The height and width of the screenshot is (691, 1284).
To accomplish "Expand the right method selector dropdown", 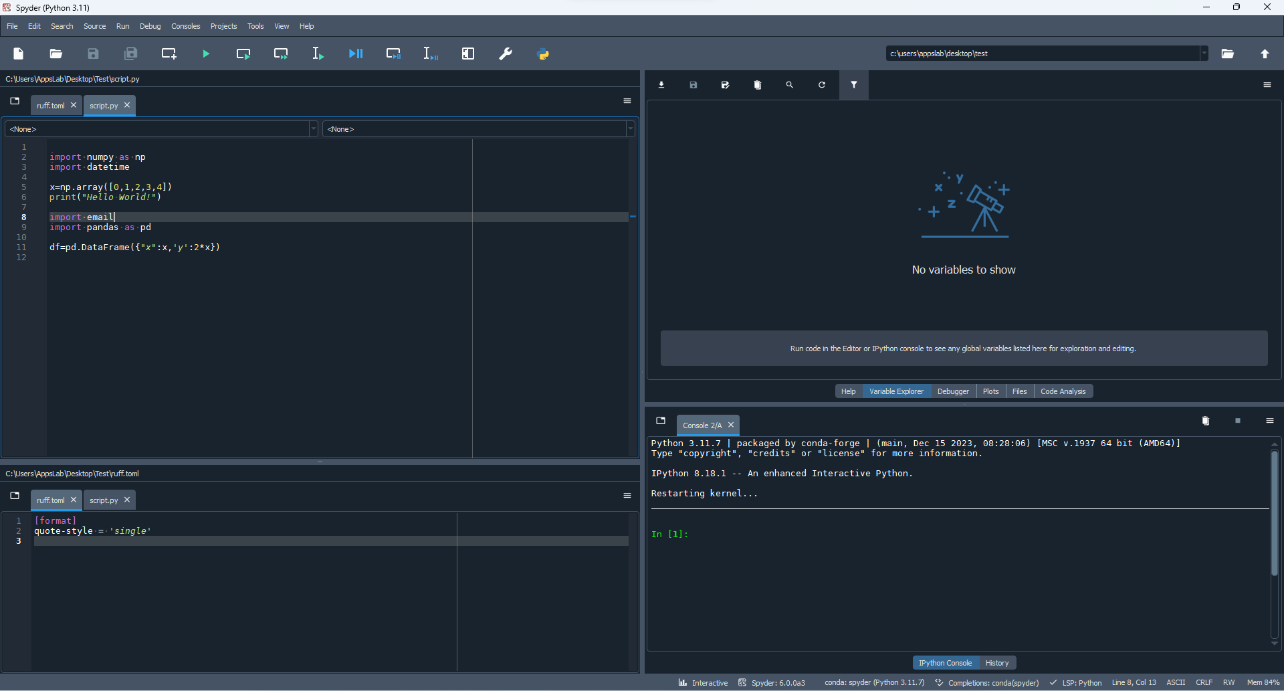I will click(630, 129).
